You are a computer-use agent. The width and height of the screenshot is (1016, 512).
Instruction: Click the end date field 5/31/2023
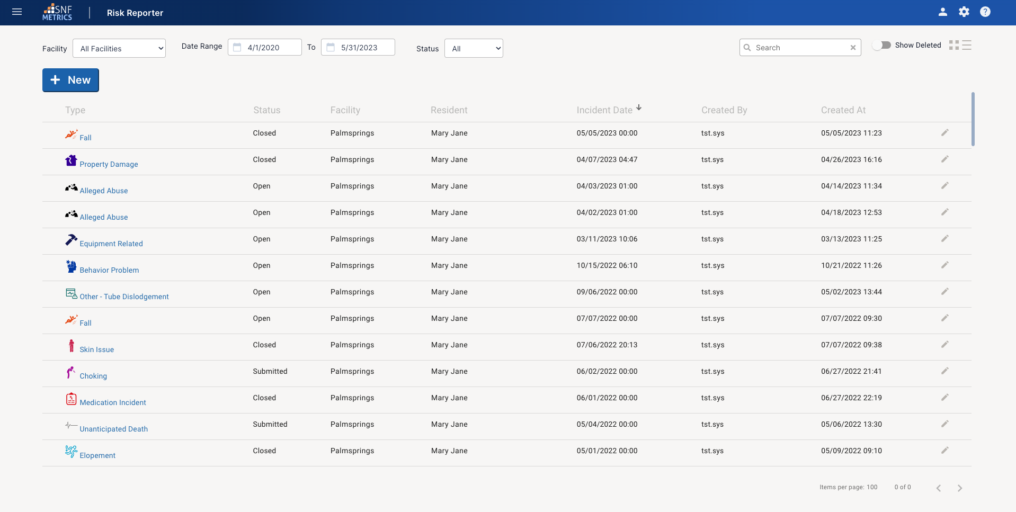pos(358,47)
